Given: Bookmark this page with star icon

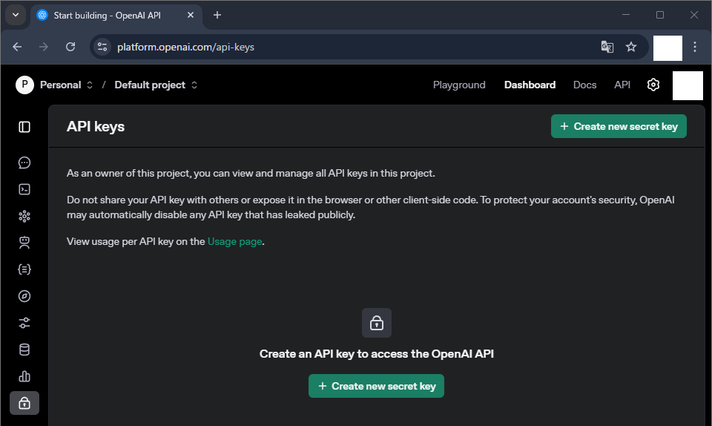Looking at the screenshot, I should (630, 47).
